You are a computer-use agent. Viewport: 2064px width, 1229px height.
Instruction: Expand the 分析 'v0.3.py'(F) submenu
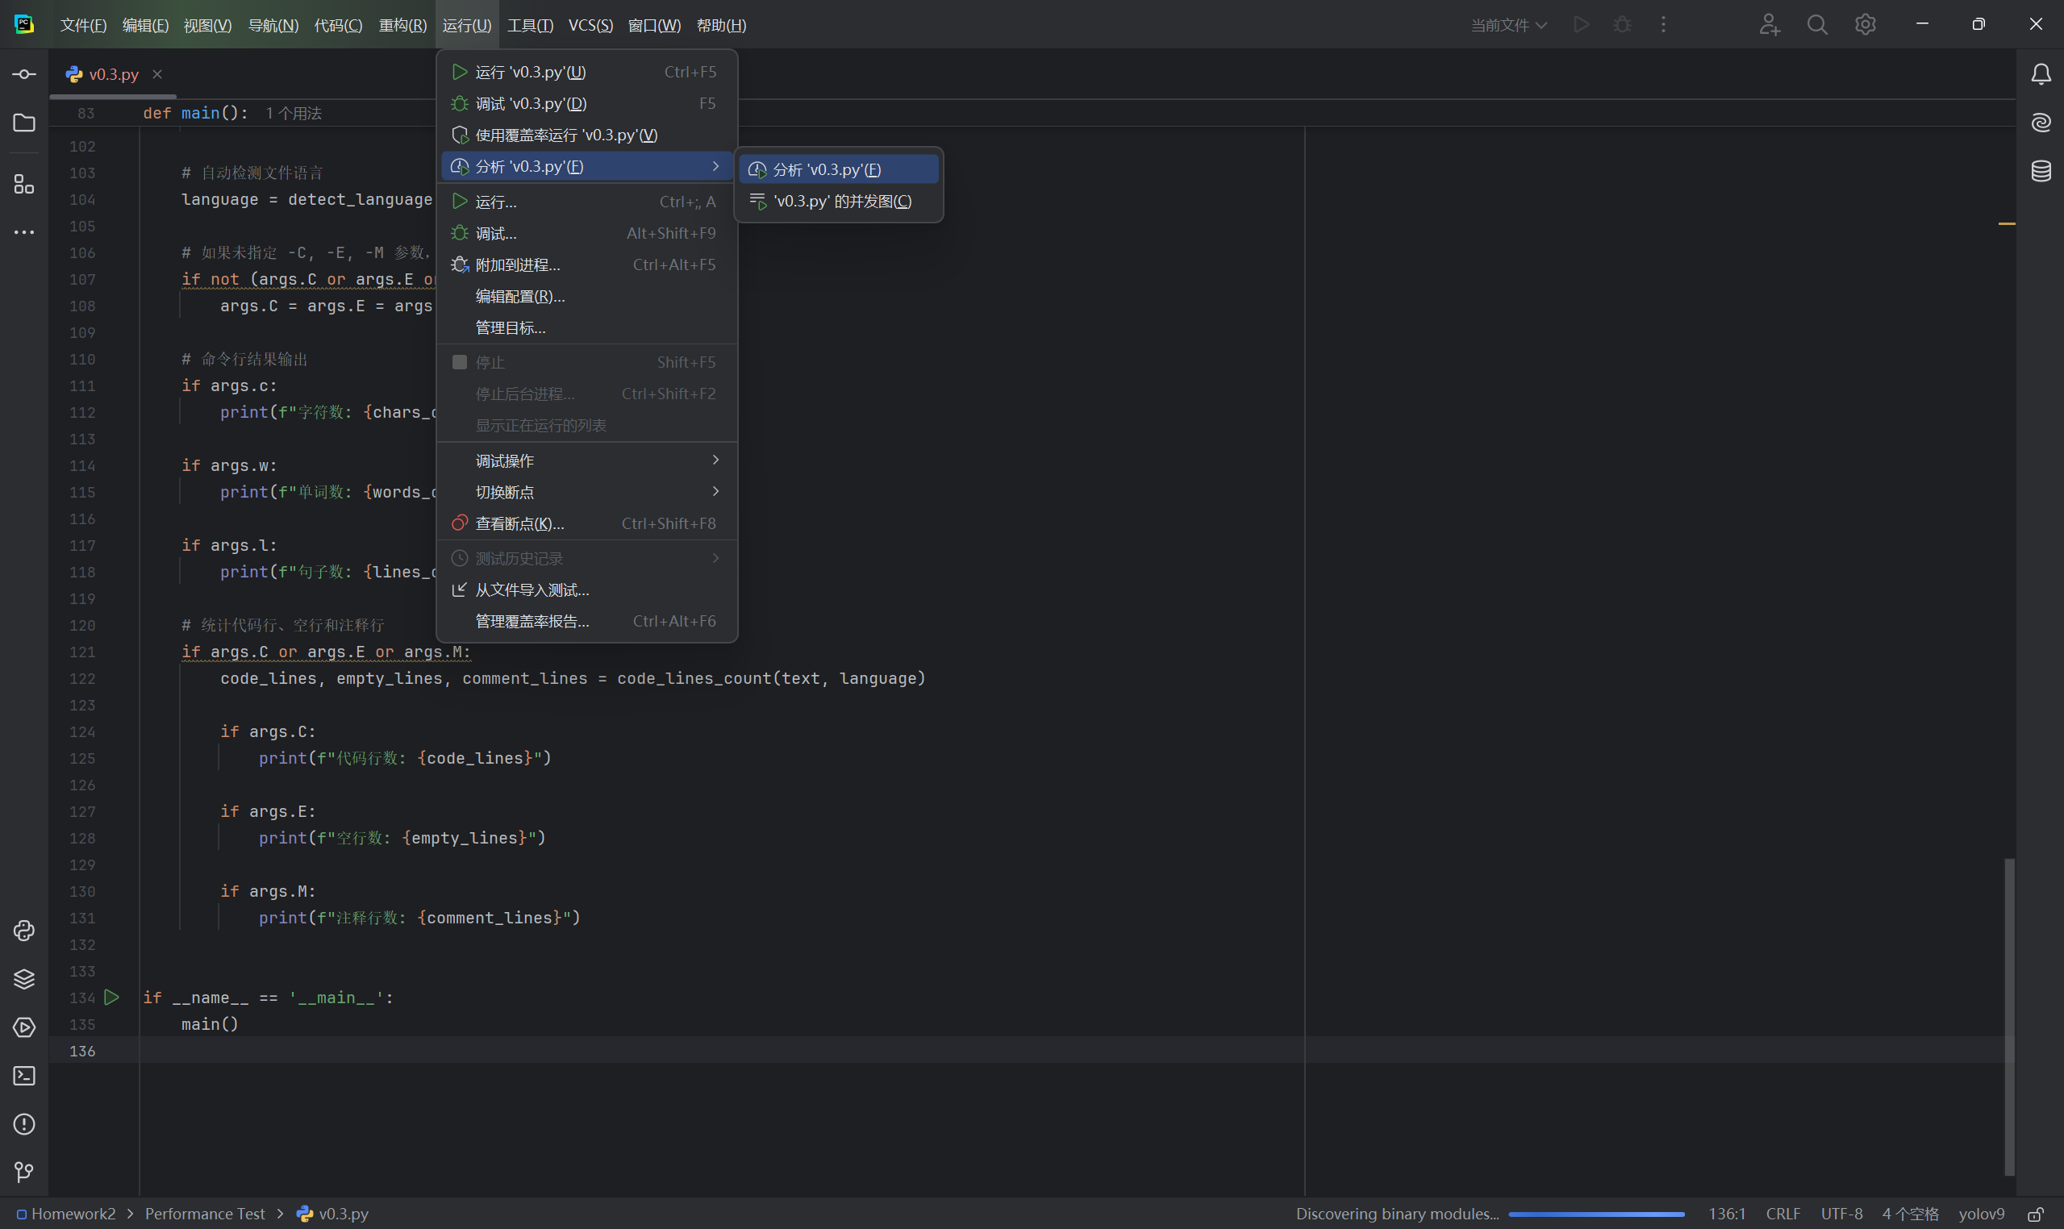pos(587,166)
